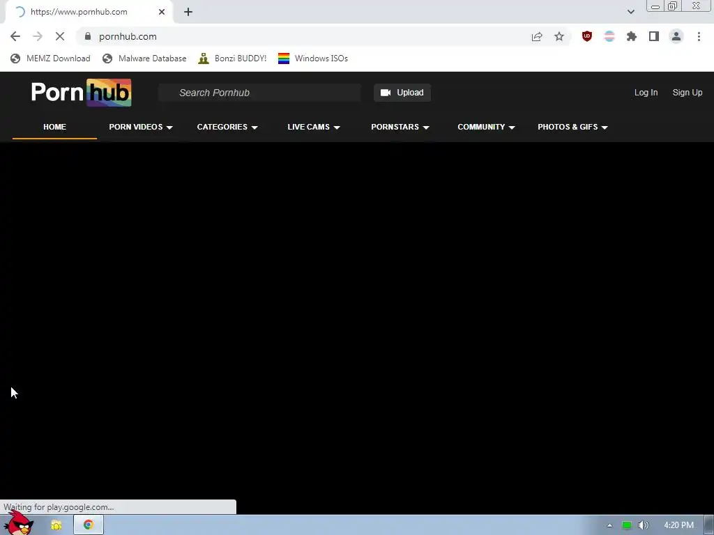Image resolution: width=714 pixels, height=535 pixels.
Task: Click the Log In link
Action: tap(646, 93)
